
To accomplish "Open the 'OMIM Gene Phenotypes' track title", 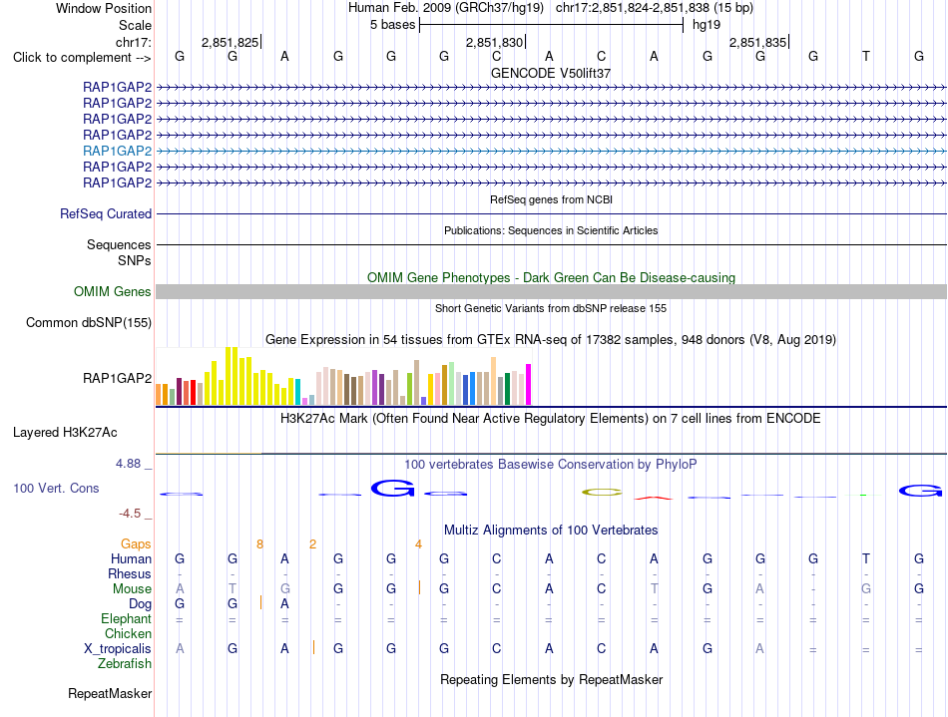I will [x=551, y=278].
